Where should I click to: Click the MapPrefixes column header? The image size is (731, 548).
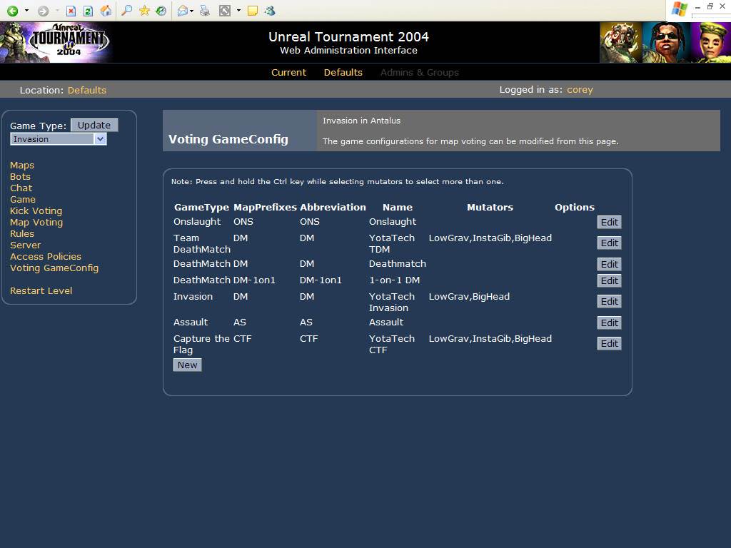click(x=265, y=208)
